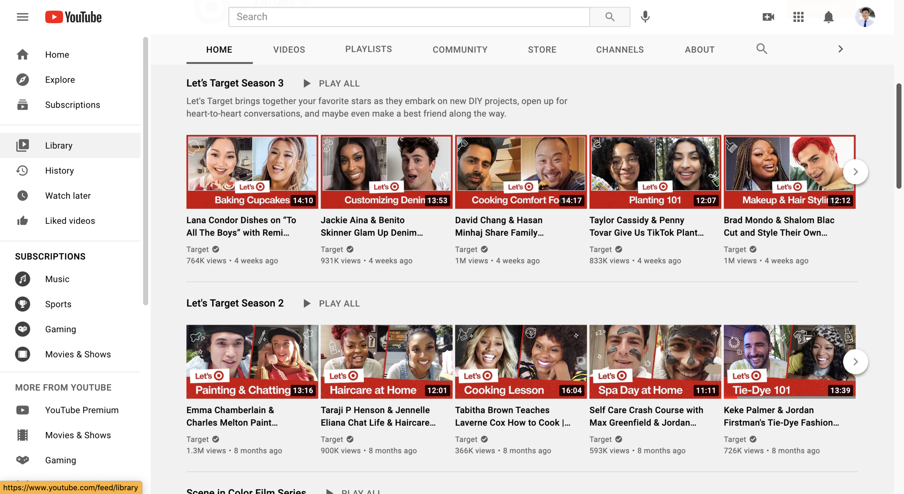Viewport: 904px width, 494px height.
Task: Open Tabitha Brown Teaches Laverne Cox video title
Action: [513, 416]
